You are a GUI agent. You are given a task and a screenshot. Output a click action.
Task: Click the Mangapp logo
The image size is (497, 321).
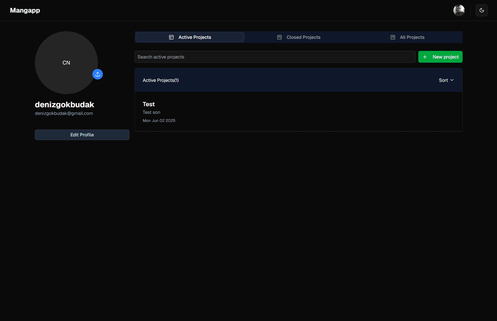tap(25, 10)
